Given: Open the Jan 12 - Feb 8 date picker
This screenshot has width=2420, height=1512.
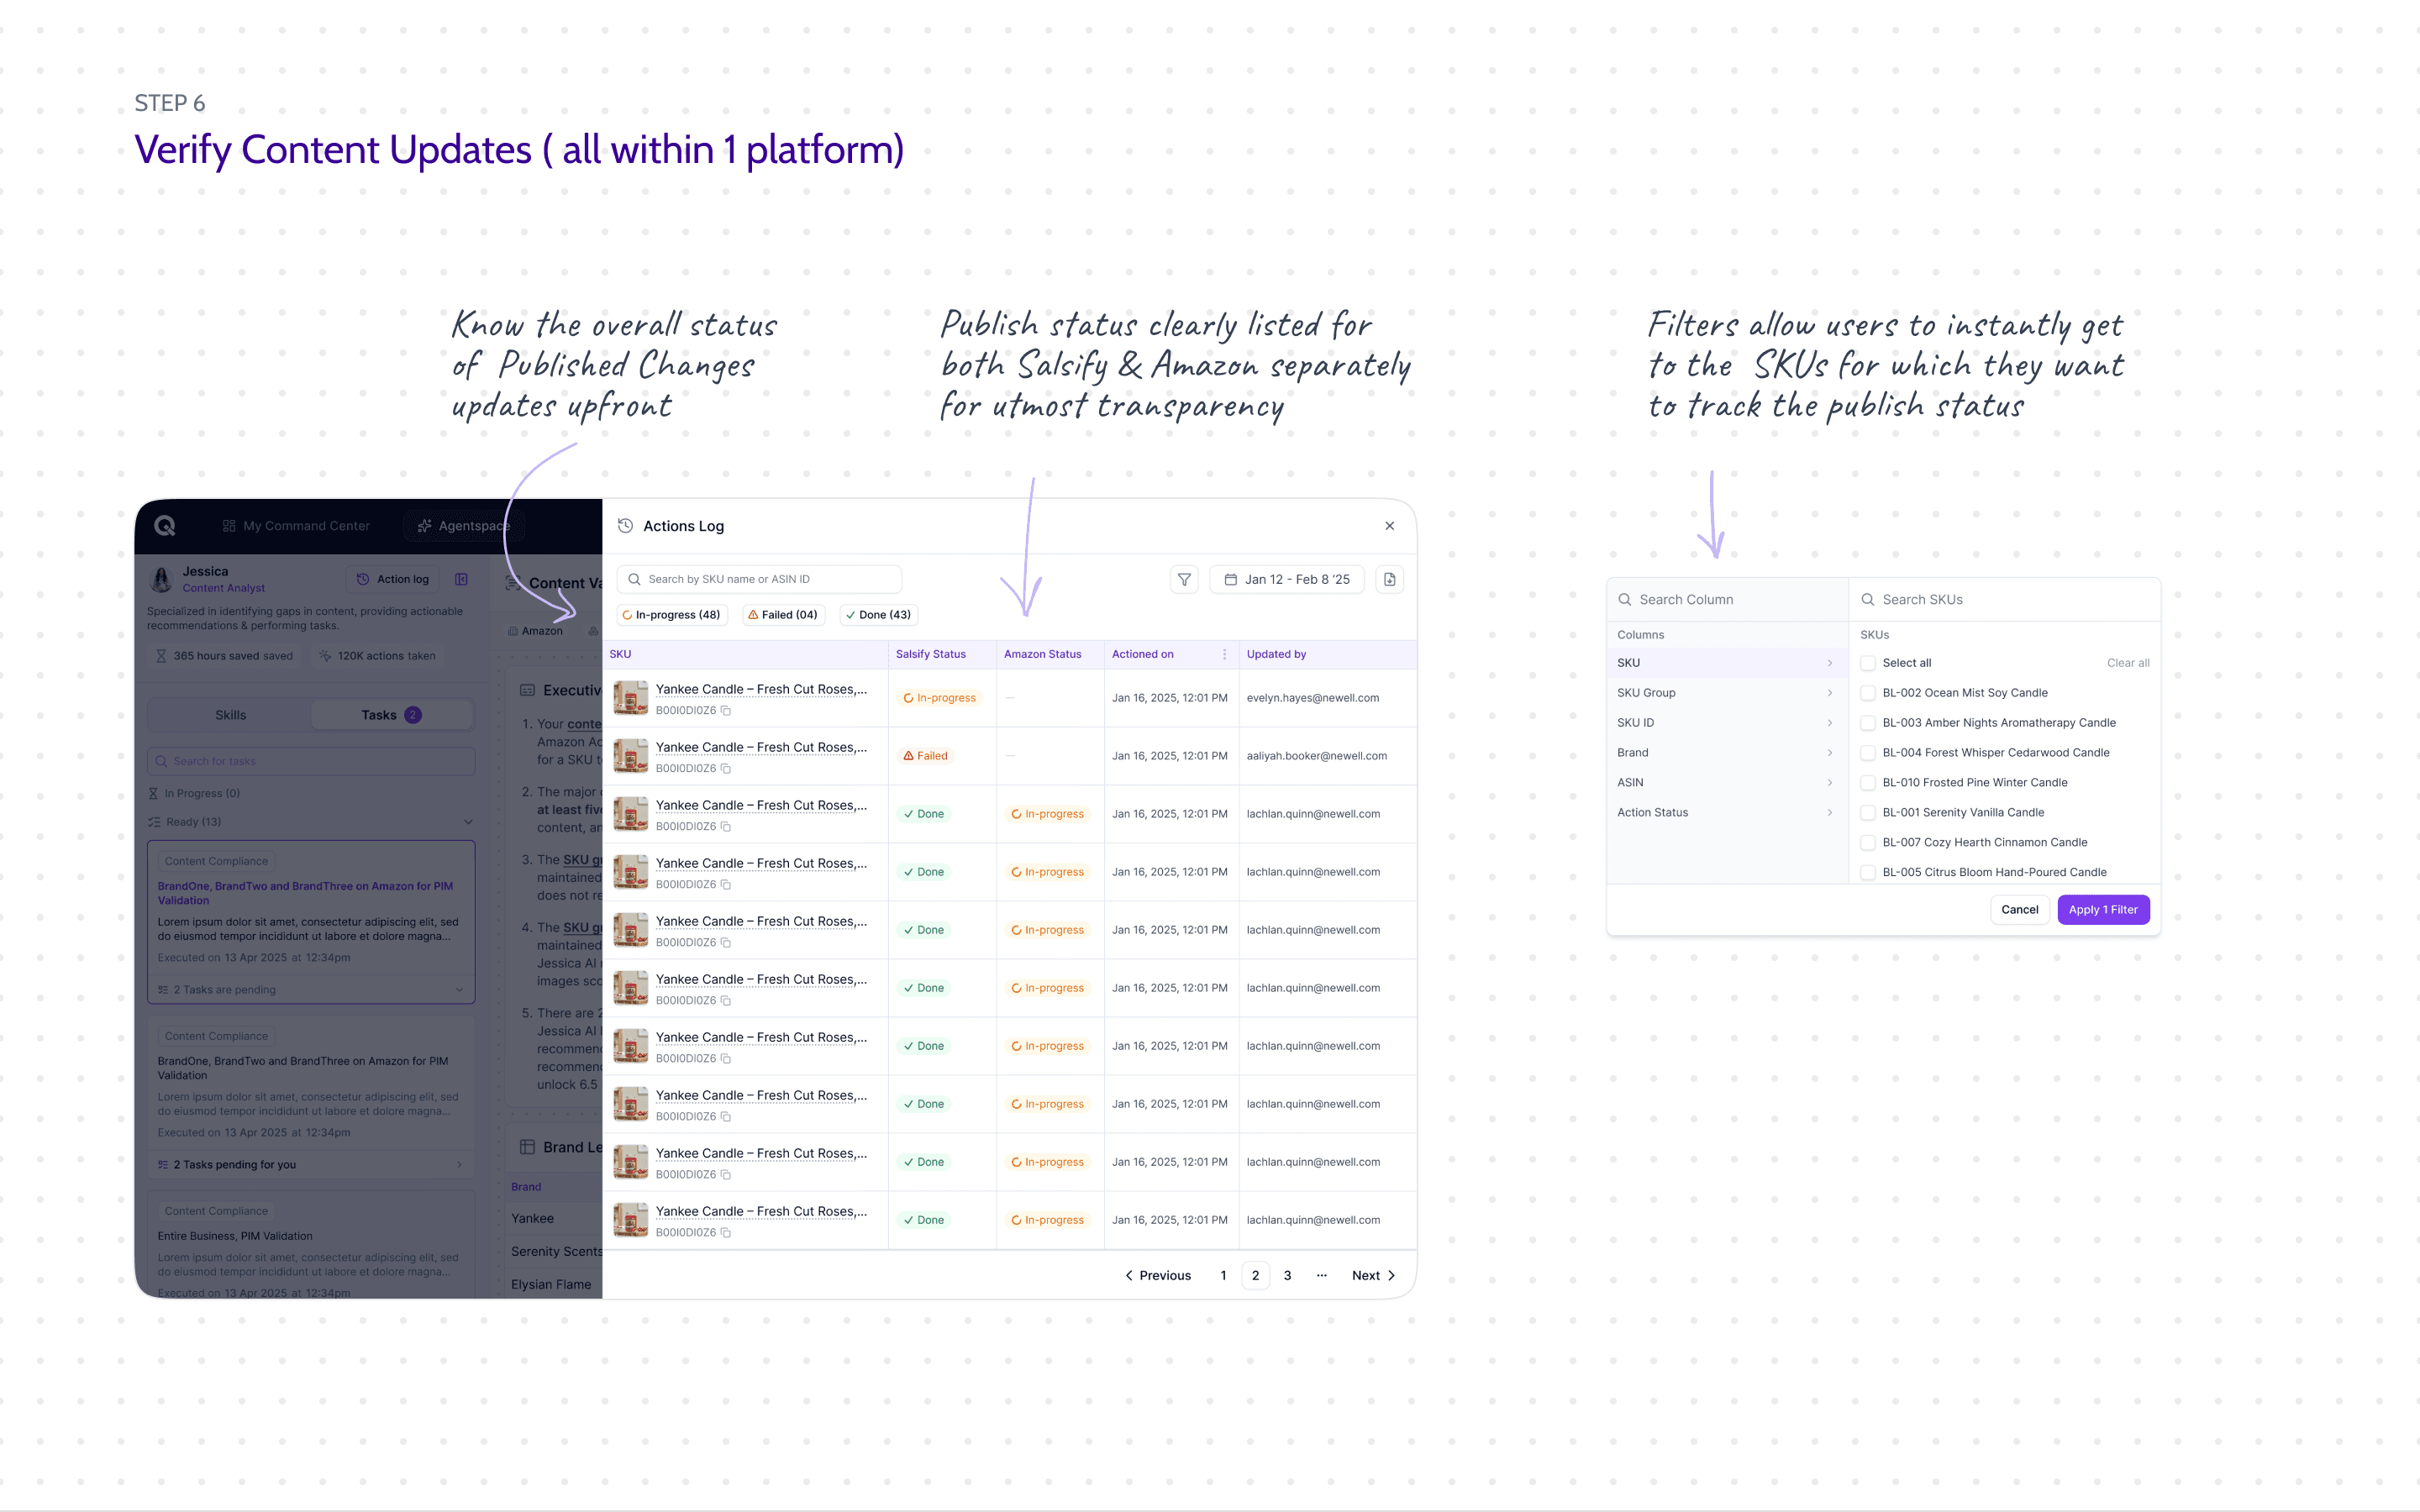Looking at the screenshot, I should tap(1286, 579).
